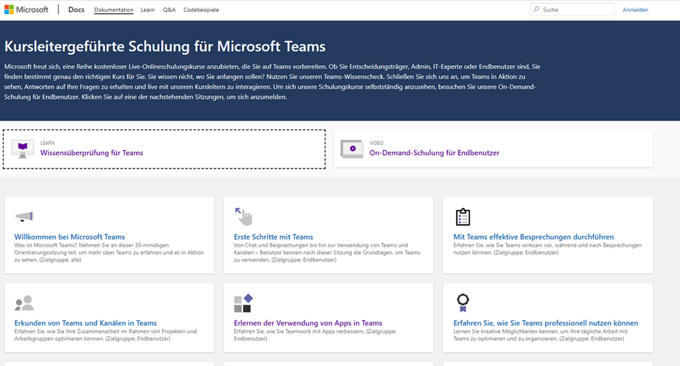The image size is (680, 366).
Task: Open Erlernen der Verwendung von Apps link
Action: [308, 323]
